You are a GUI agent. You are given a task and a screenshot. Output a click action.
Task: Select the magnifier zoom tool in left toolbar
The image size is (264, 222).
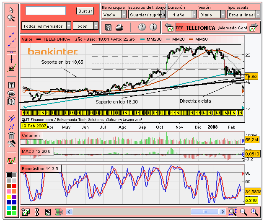click(x=11, y=18)
